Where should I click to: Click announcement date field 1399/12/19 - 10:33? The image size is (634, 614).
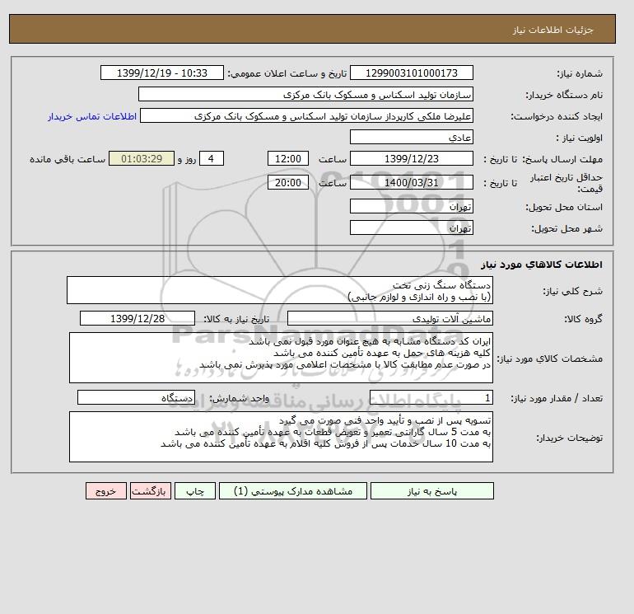pyautogui.click(x=161, y=73)
